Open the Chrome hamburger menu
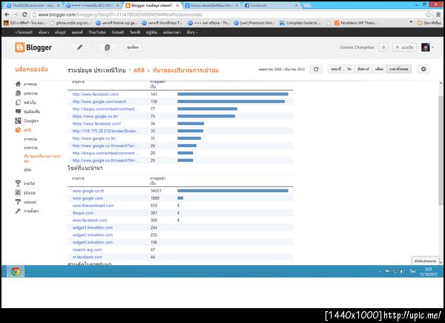The width and height of the screenshot is (445, 323). click(438, 15)
